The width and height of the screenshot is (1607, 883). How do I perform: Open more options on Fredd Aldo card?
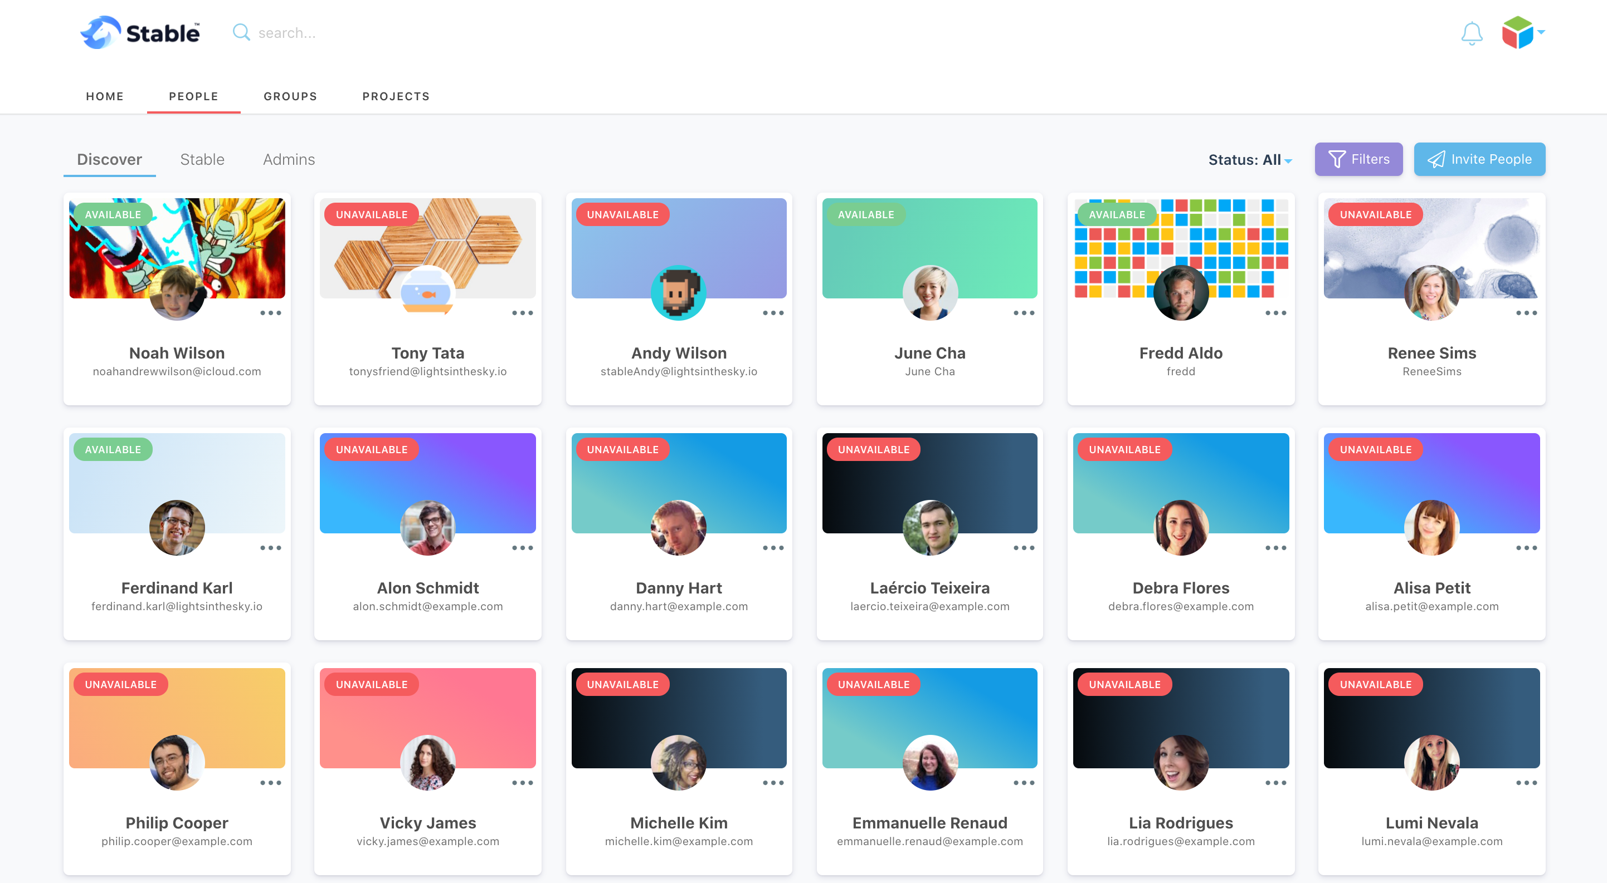1276,313
